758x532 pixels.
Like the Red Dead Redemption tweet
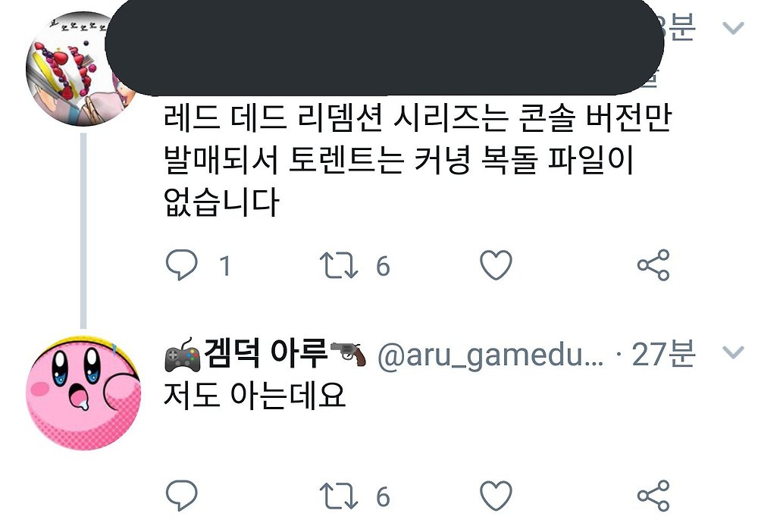[496, 264]
